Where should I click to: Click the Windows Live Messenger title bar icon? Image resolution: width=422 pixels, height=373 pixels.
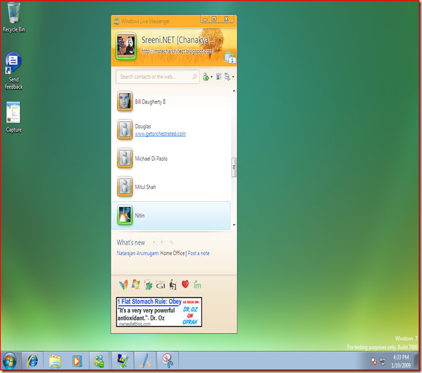pyautogui.click(x=117, y=21)
